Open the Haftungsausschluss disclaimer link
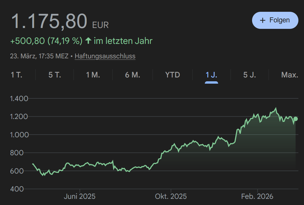Screen dimensions: 304x205 point(105,56)
